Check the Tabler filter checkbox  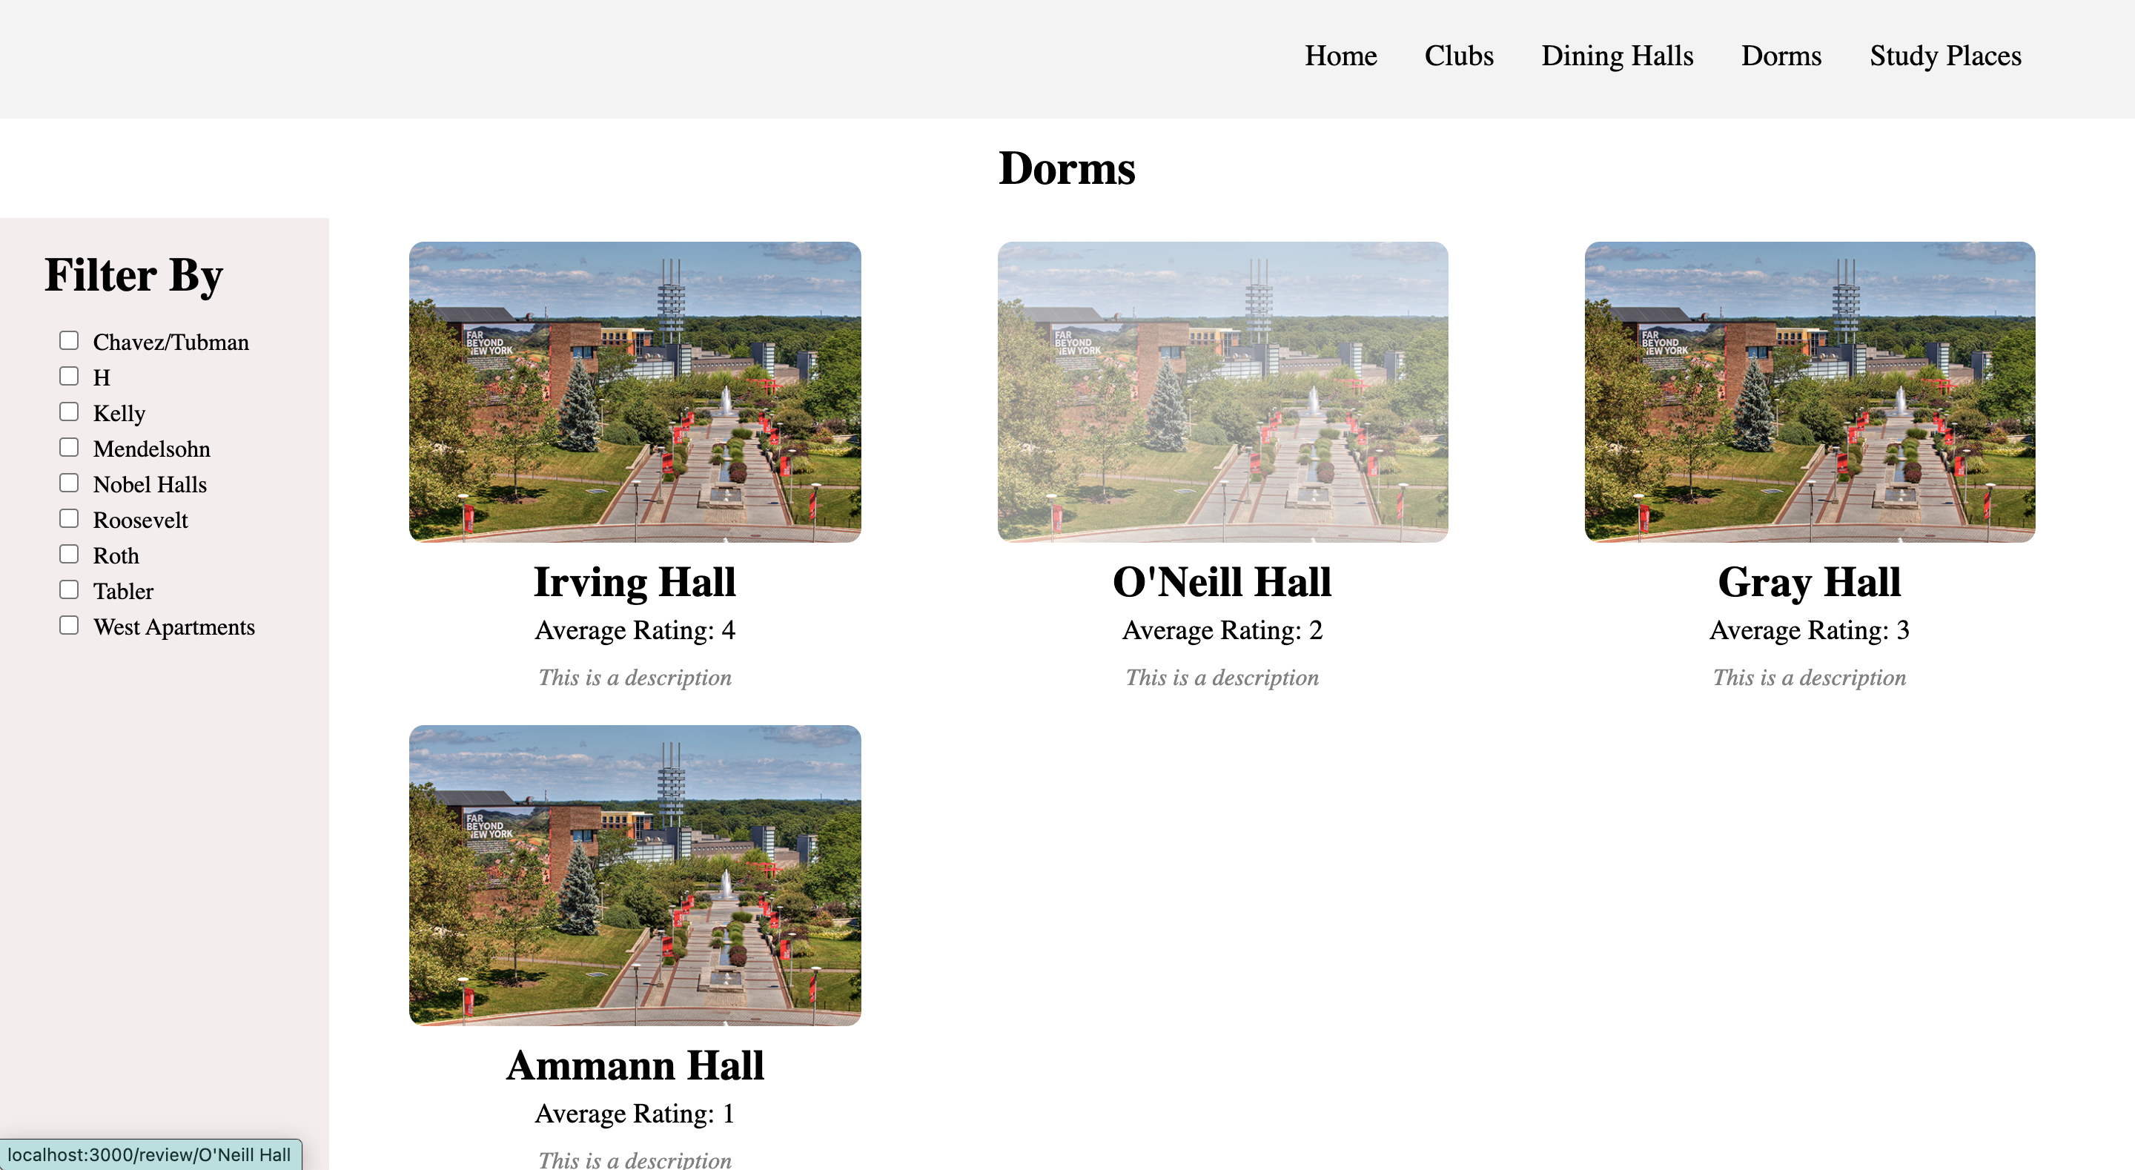coord(69,589)
